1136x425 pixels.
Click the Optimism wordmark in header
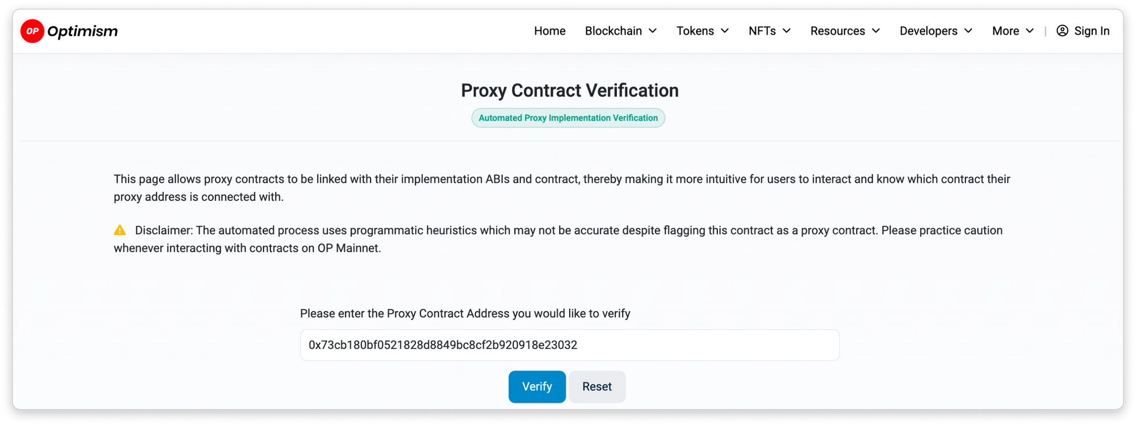pyautogui.click(x=83, y=31)
